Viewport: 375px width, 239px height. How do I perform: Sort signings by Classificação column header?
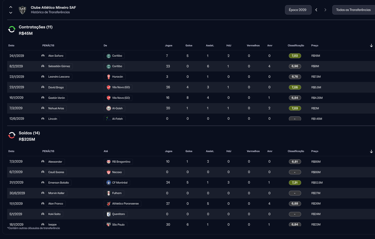(296, 45)
